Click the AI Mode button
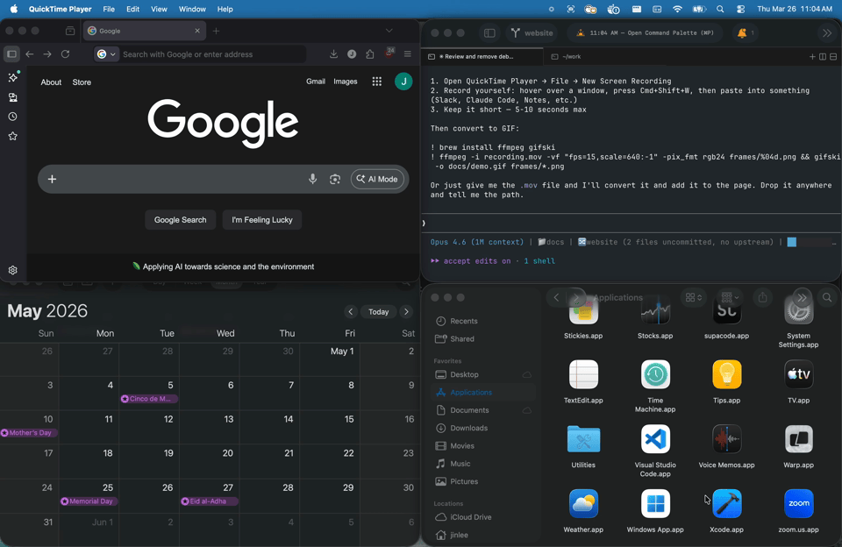842x547 pixels. 377,180
